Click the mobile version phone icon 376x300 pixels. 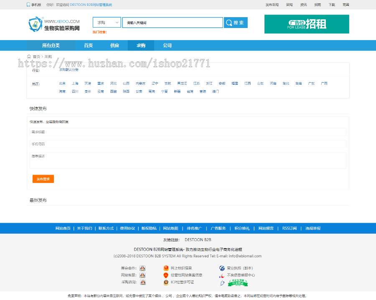point(28,4)
